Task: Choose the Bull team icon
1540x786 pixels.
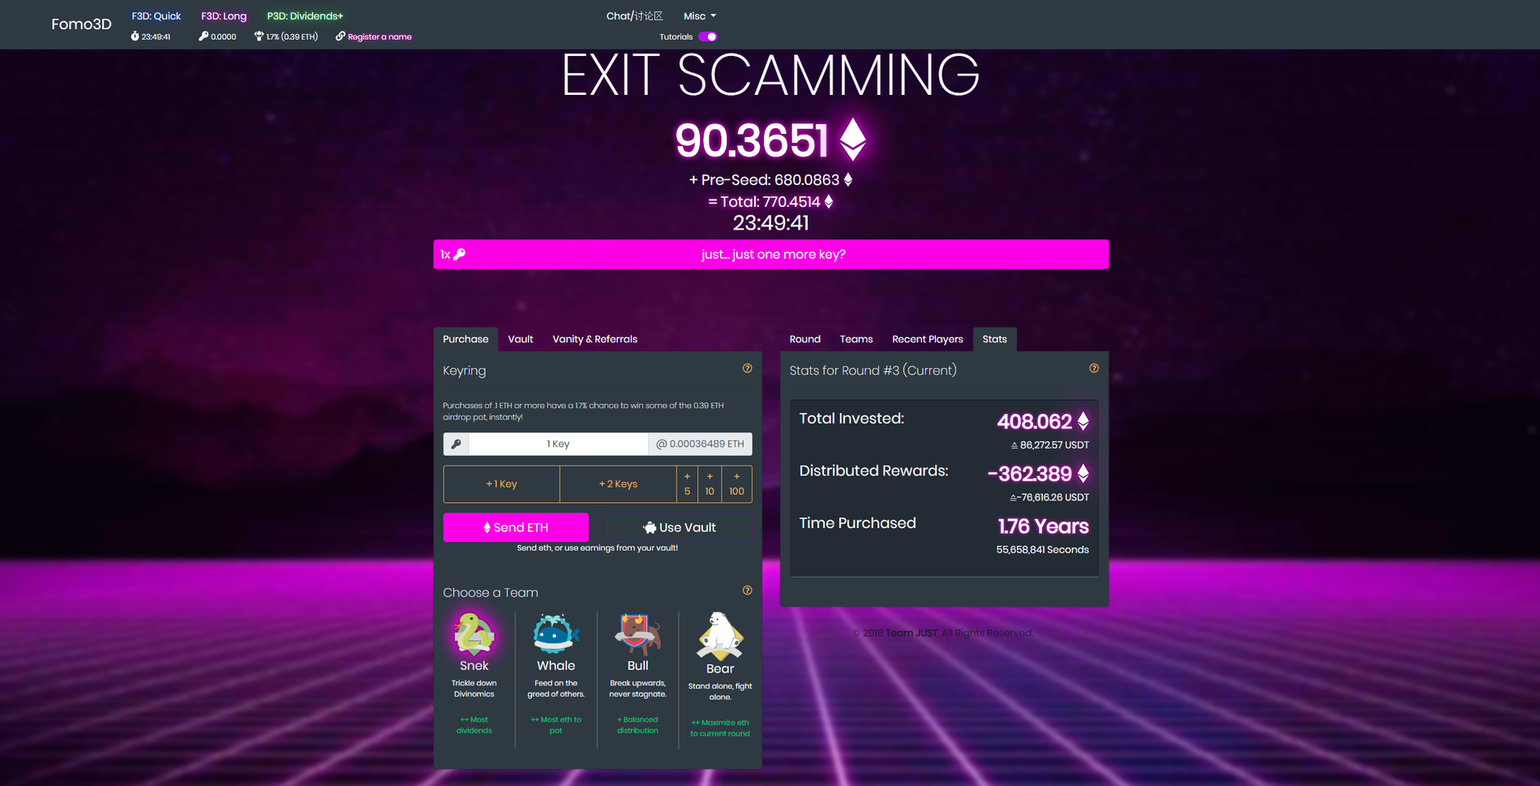Action: click(x=637, y=634)
